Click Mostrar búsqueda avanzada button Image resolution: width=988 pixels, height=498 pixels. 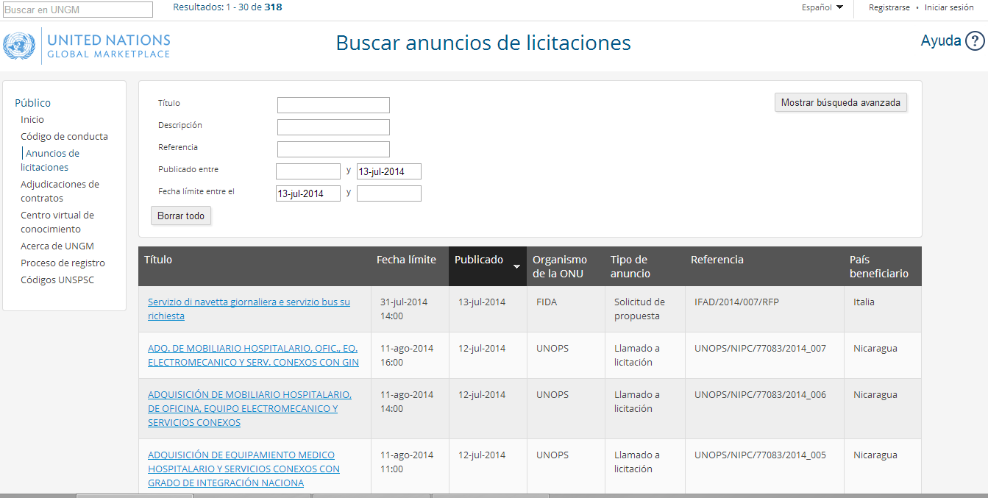pyautogui.click(x=840, y=103)
